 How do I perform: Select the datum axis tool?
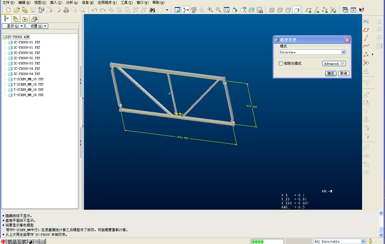tap(366, 38)
